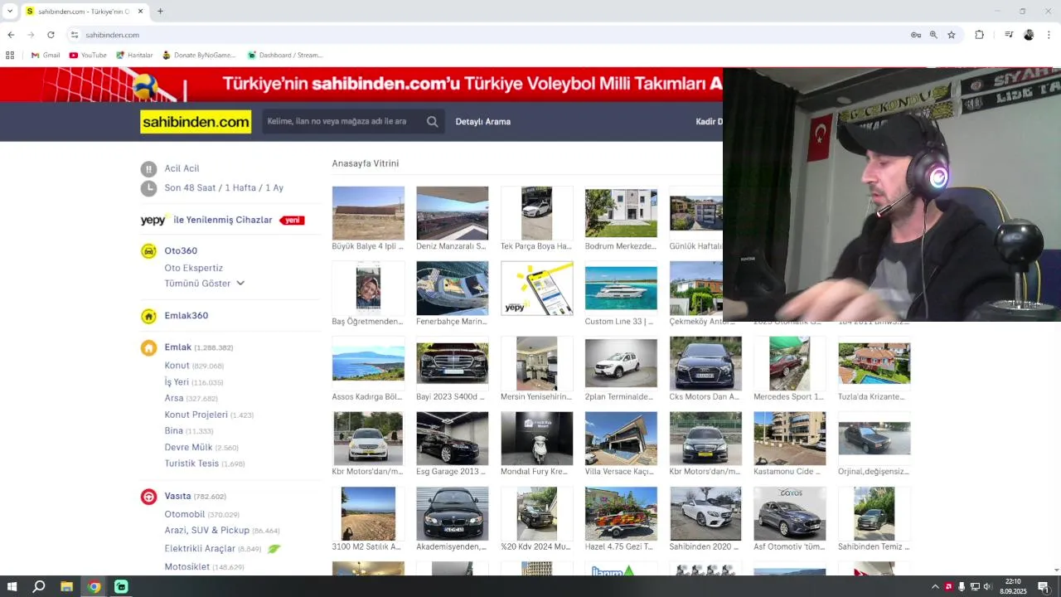This screenshot has width=1061, height=597.
Task: Open Mondial Fury scooter thumbnail
Action: point(536,438)
